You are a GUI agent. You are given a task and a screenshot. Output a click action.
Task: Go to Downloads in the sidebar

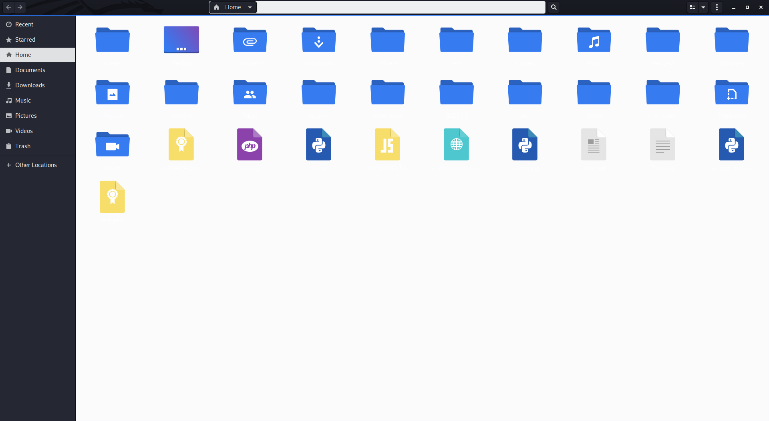pos(30,85)
